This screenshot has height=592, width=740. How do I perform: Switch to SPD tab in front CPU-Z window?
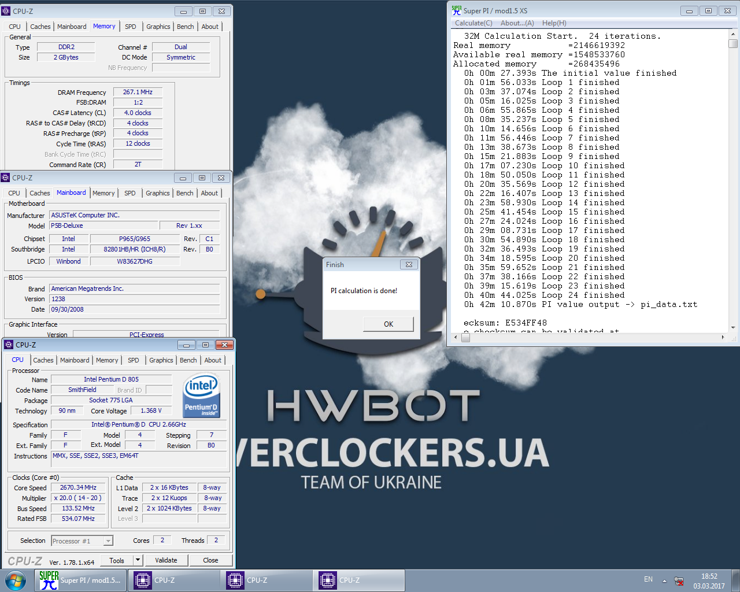click(x=134, y=360)
